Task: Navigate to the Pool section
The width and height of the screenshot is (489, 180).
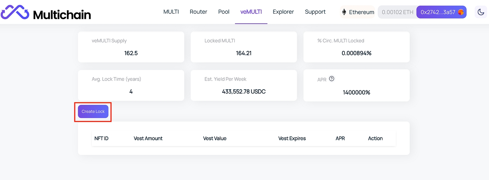Action: (x=224, y=12)
